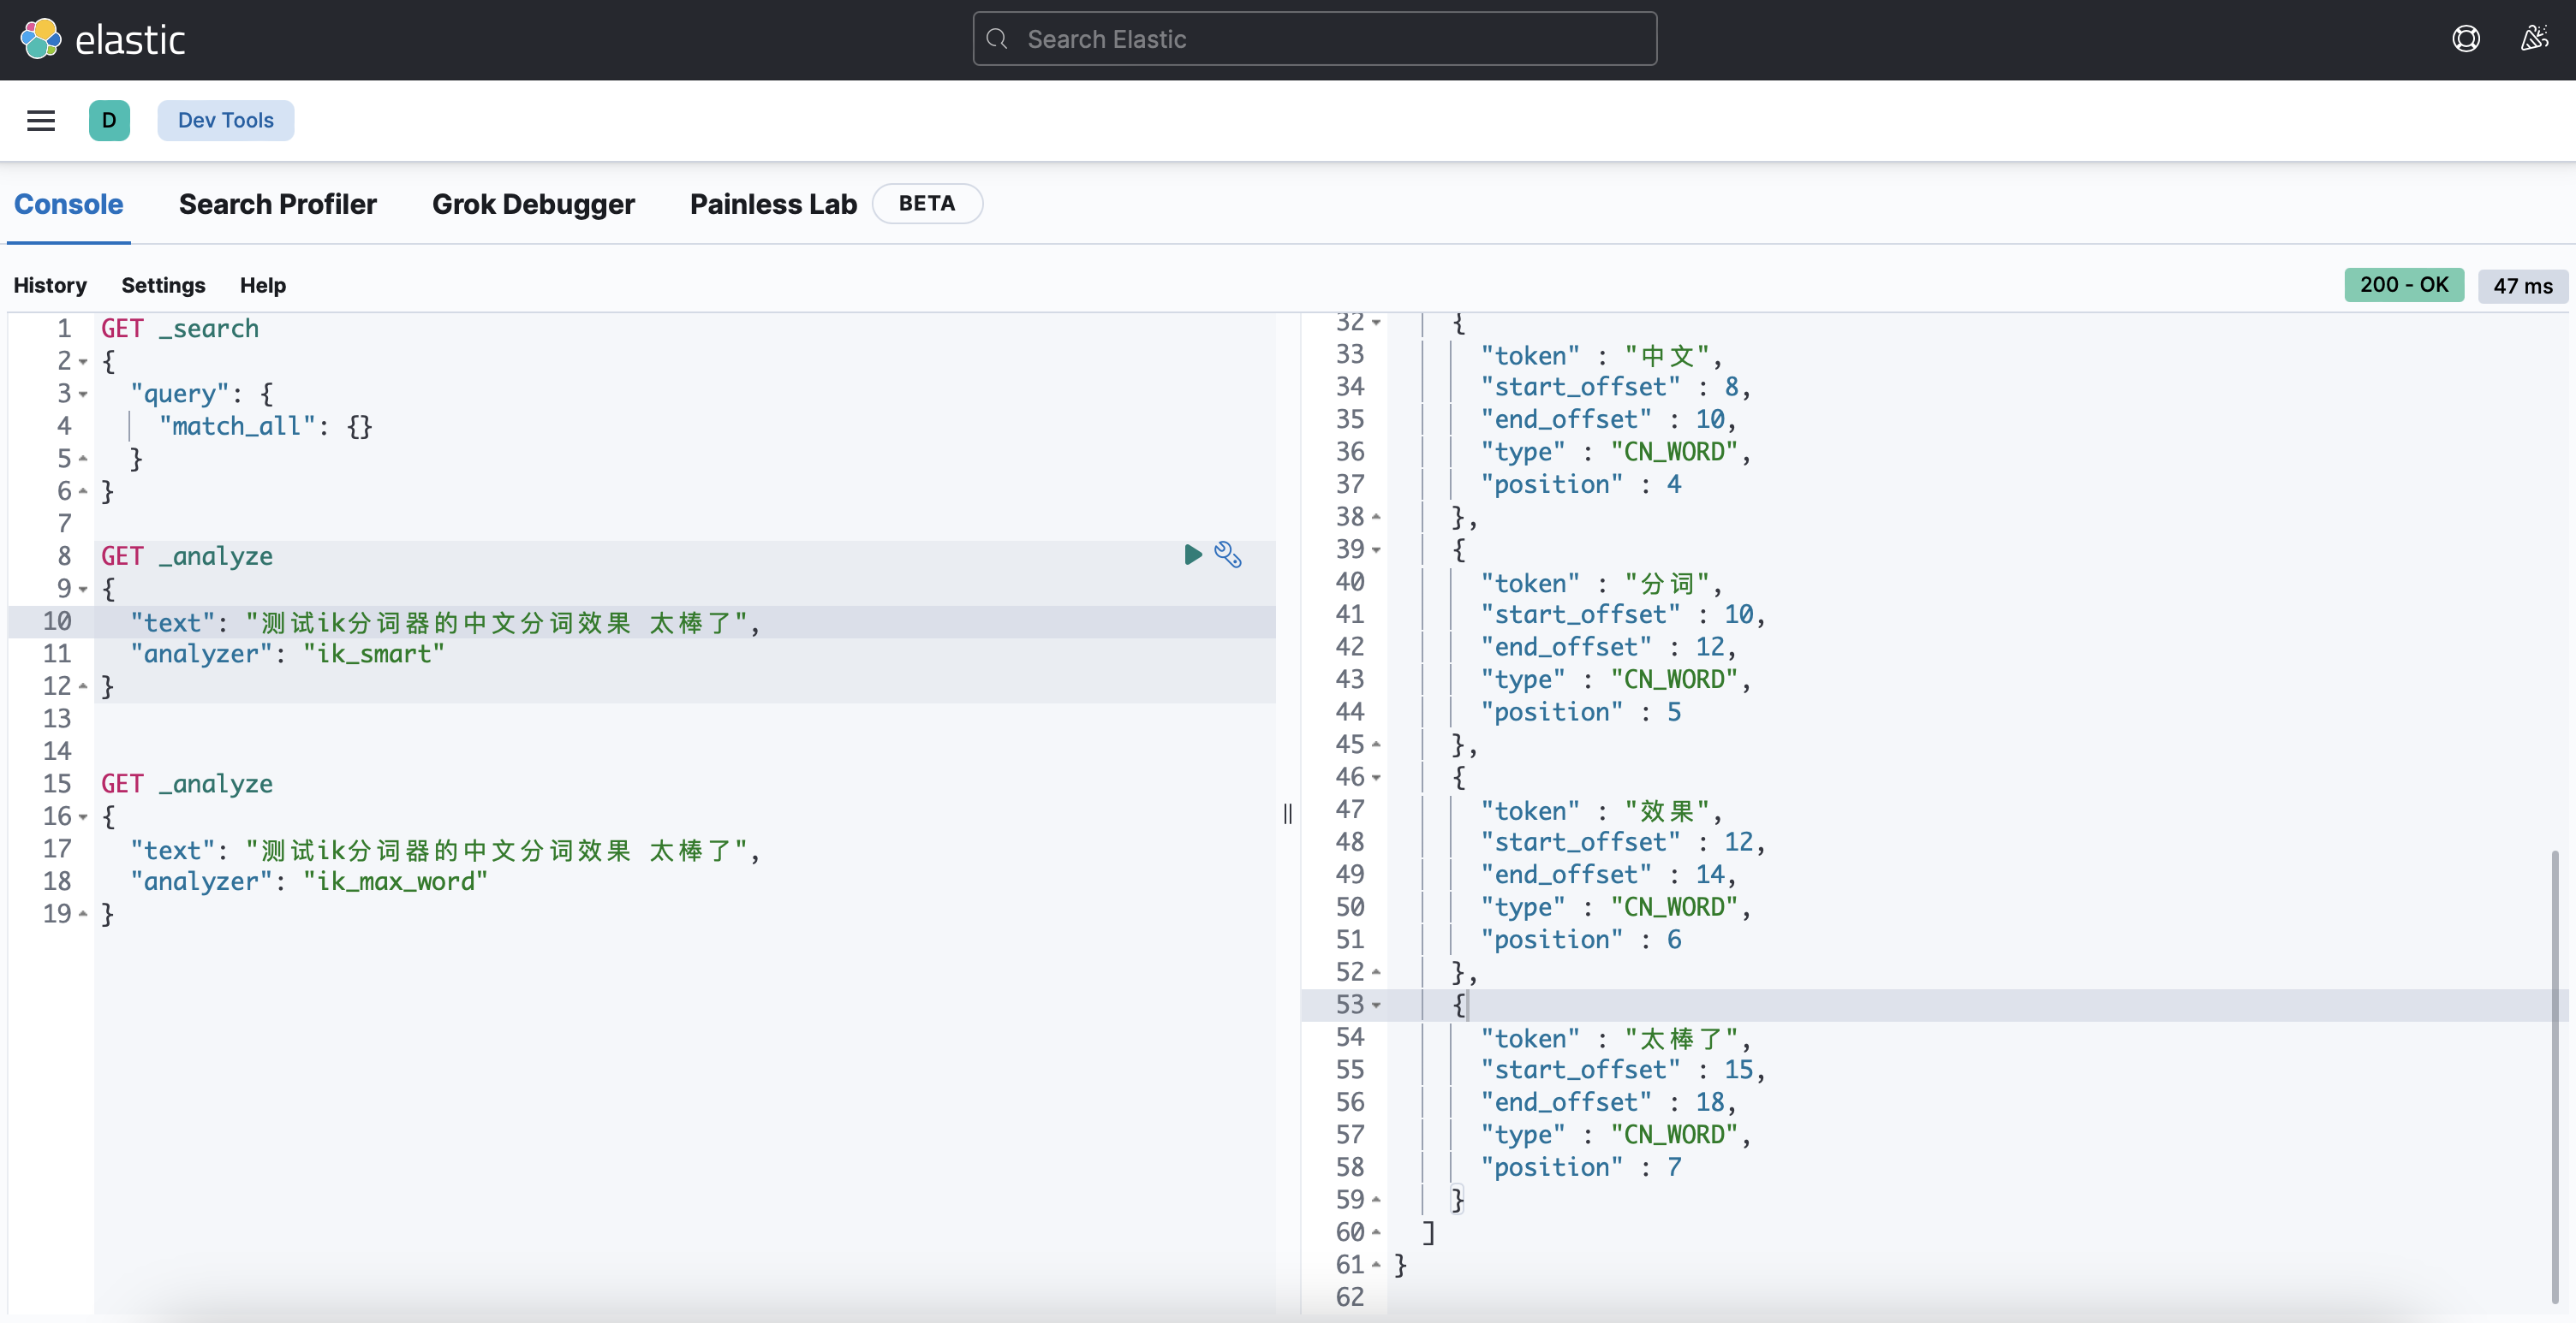
Task: Open console Settings
Action: [x=163, y=286]
